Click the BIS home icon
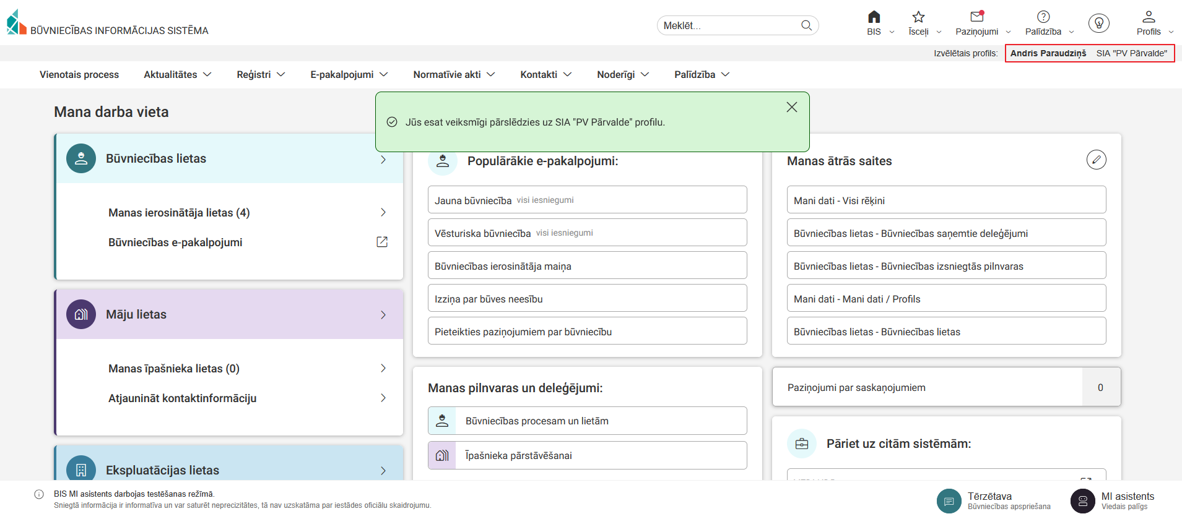Image resolution: width=1182 pixels, height=519 pixels. (x=874, y=17)
